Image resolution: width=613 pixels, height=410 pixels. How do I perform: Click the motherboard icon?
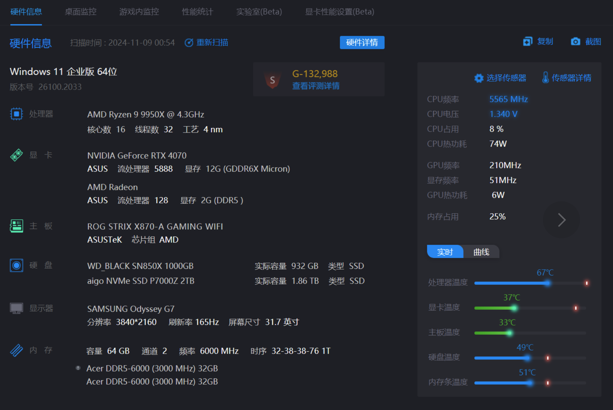[16, 226]
